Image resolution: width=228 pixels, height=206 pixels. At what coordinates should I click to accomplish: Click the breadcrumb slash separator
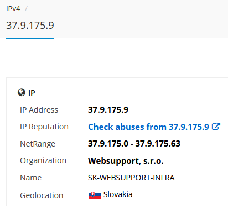click(26, 9)
